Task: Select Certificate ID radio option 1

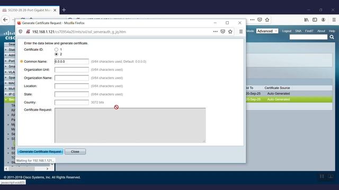Action: (57, 50)
